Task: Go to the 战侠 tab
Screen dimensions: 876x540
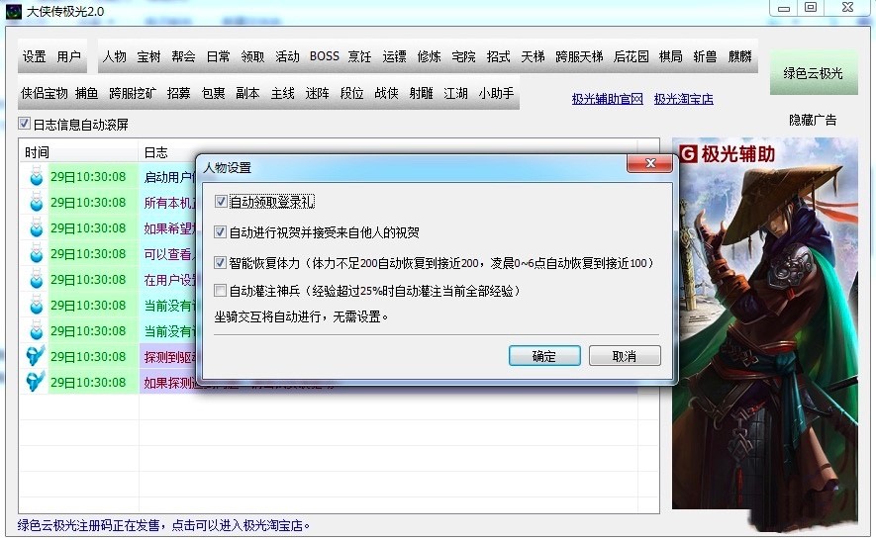Action: click(x=387, y=93)
